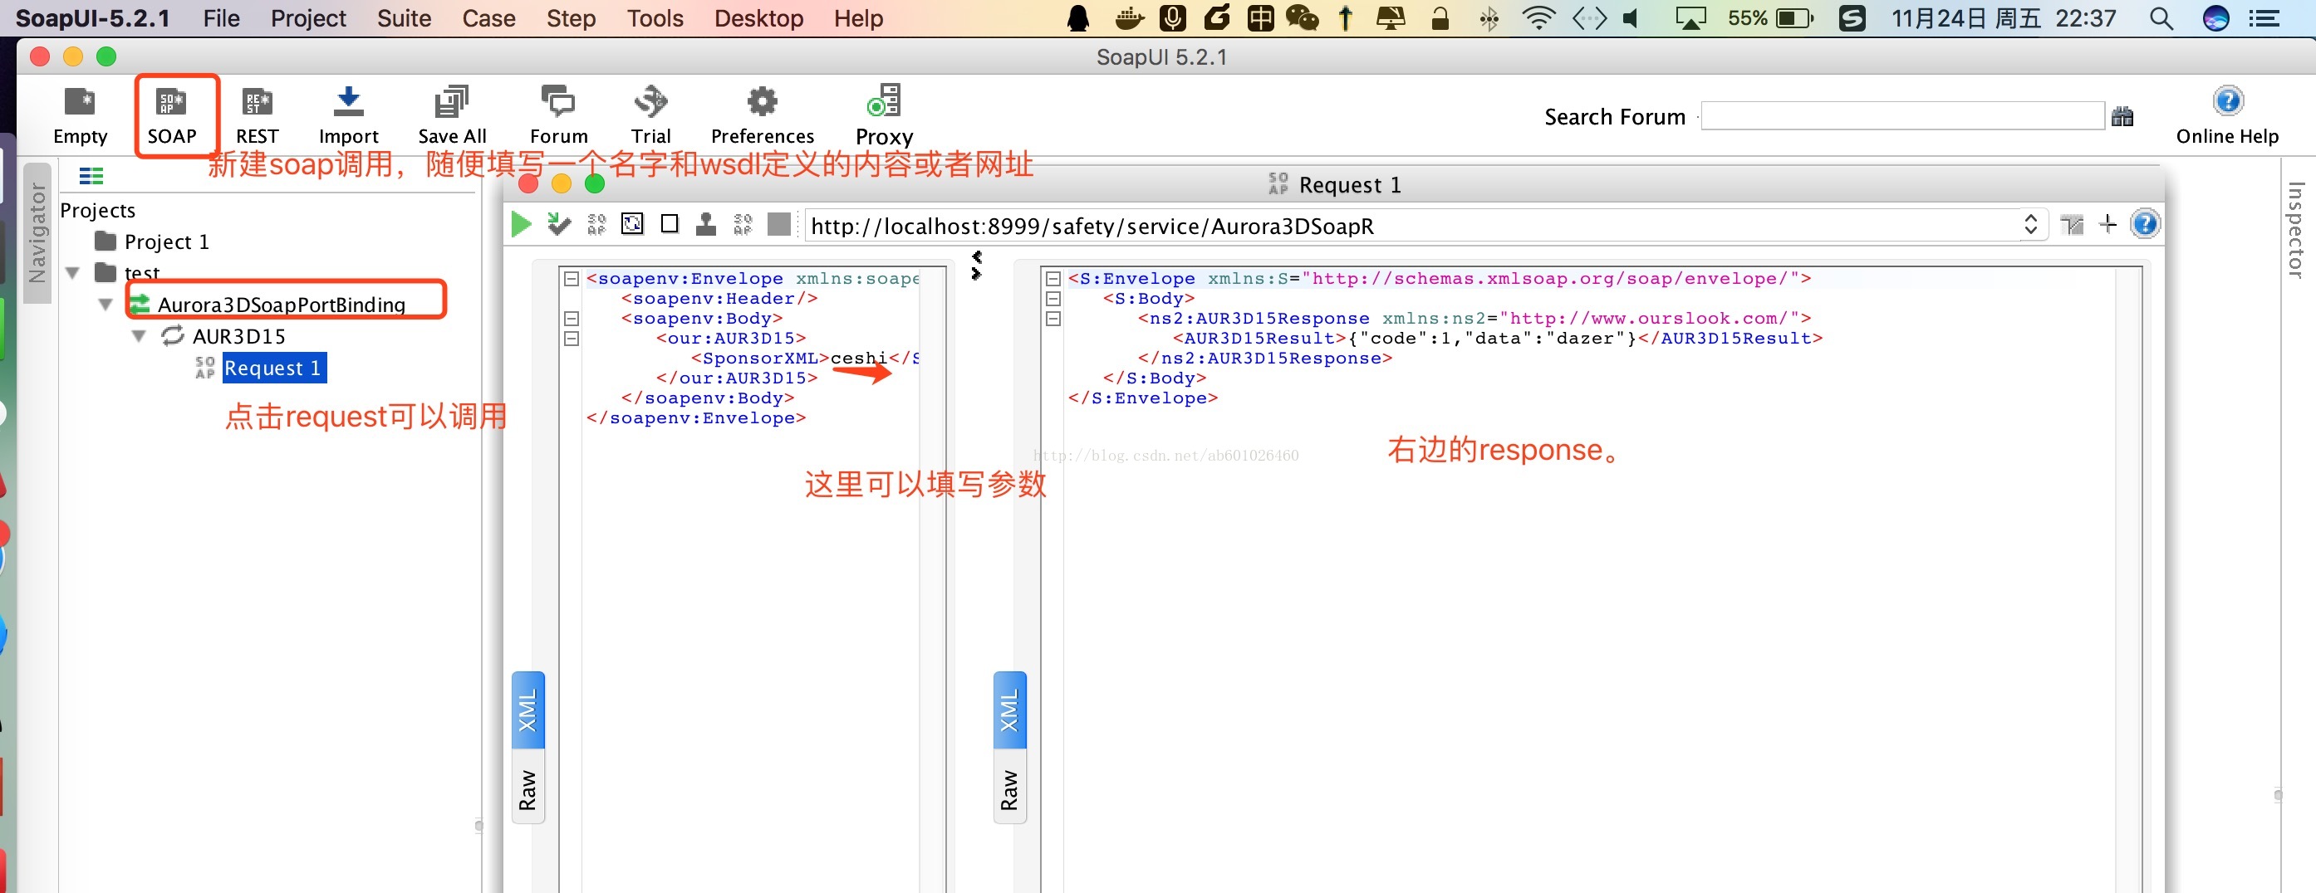
Task: Switch response editor to Raw tab
Action: pyautogui.click(x=1009, y=788)
